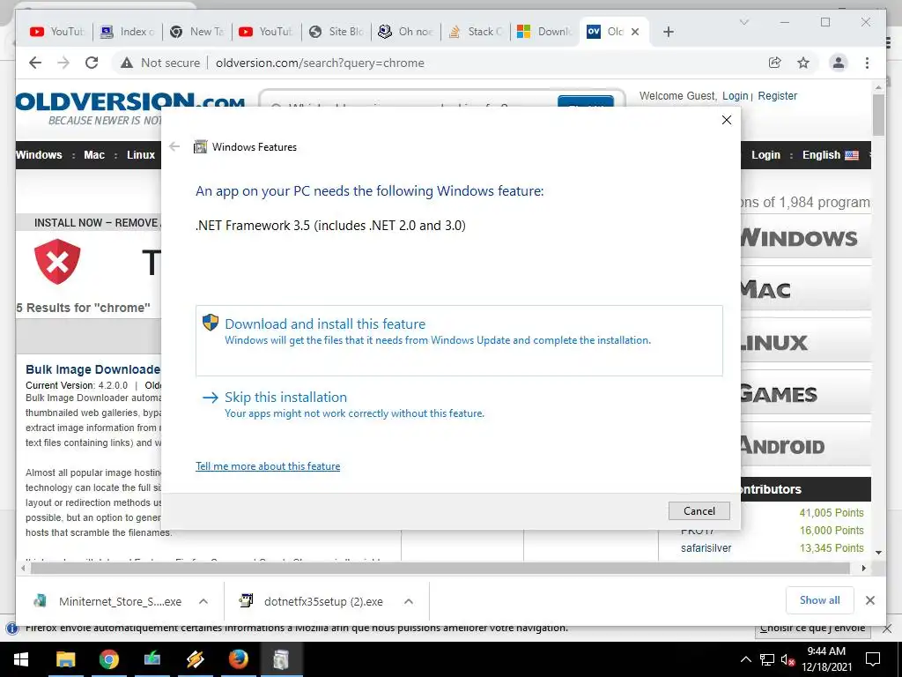
Task: Click the Cancel button in Windows Features
Action: [x=699, y=510]
